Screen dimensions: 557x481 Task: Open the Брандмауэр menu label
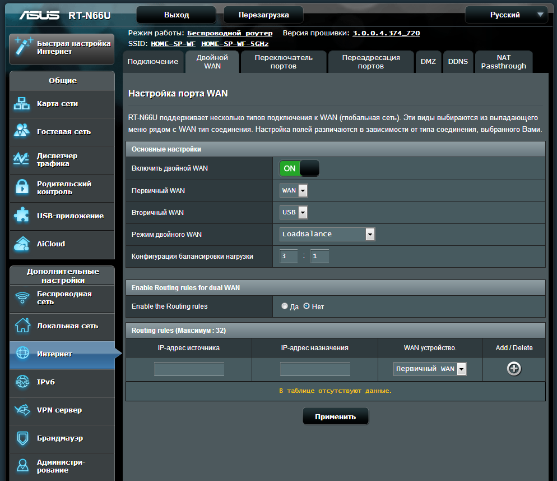[59, 438]
